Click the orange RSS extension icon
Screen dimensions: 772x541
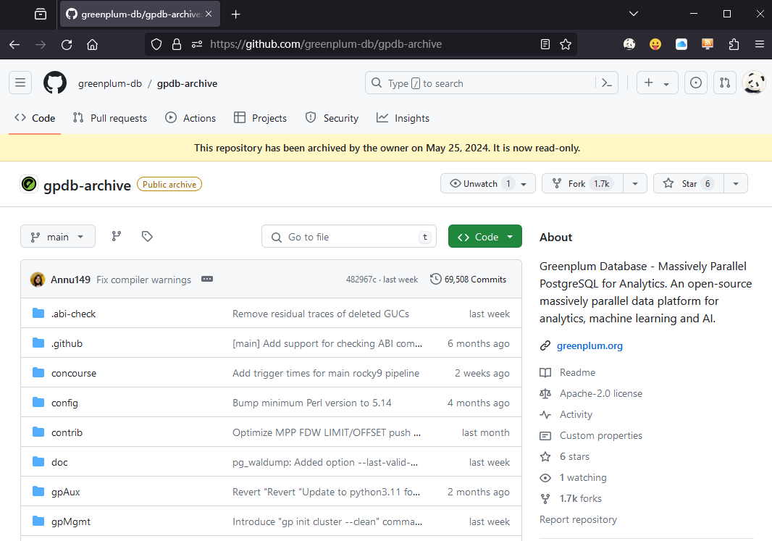click(708, 44)
